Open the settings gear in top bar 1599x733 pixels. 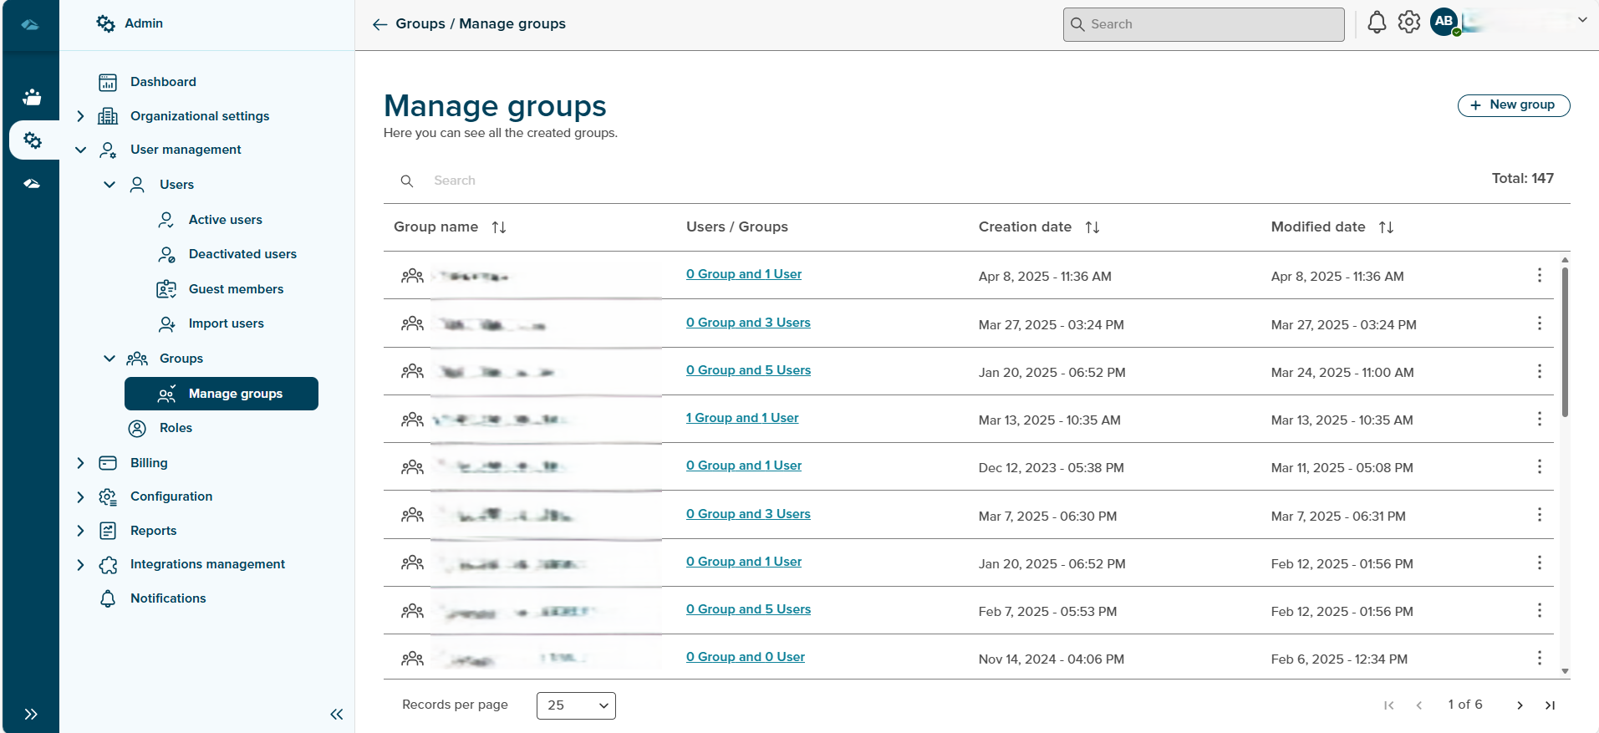tap(1409, 23)
